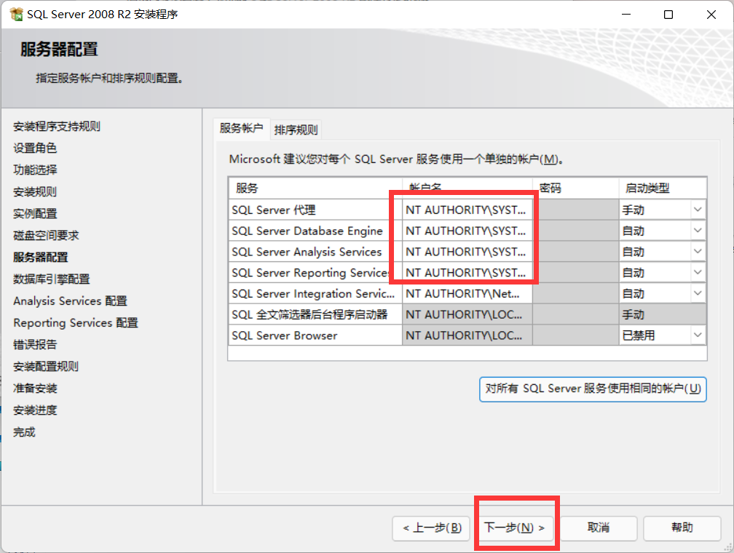Image resolution: width=734 pixels, height=553 pixels.
Task: Click account name cell for Integration Services
Action: tap(466, 294)
